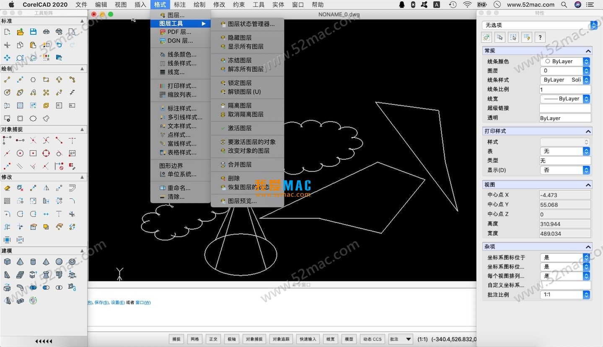Select the Hatch fill tool
Viewport: 603px width, 347px height.
point(20,105)
